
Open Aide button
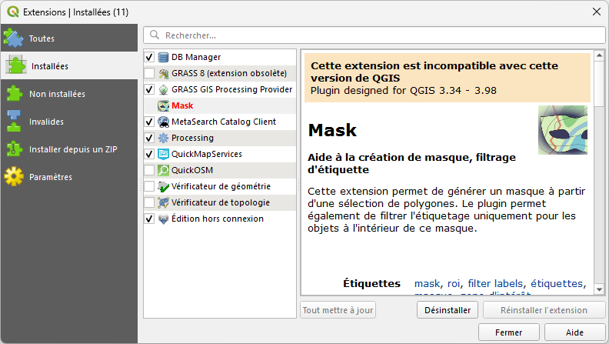click(x=575, y=332)
